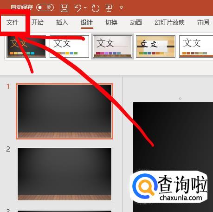Image resolution: width=213 pixels, height=212 pixels.
Task: Switch to the 动画 Animations tab
Action: pos(136,22)
